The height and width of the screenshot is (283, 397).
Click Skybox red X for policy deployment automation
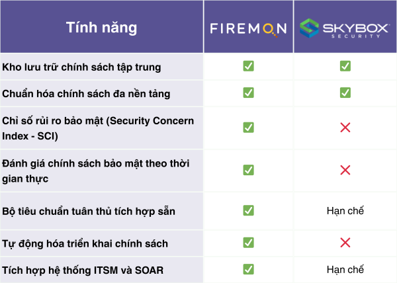[345, 243]
